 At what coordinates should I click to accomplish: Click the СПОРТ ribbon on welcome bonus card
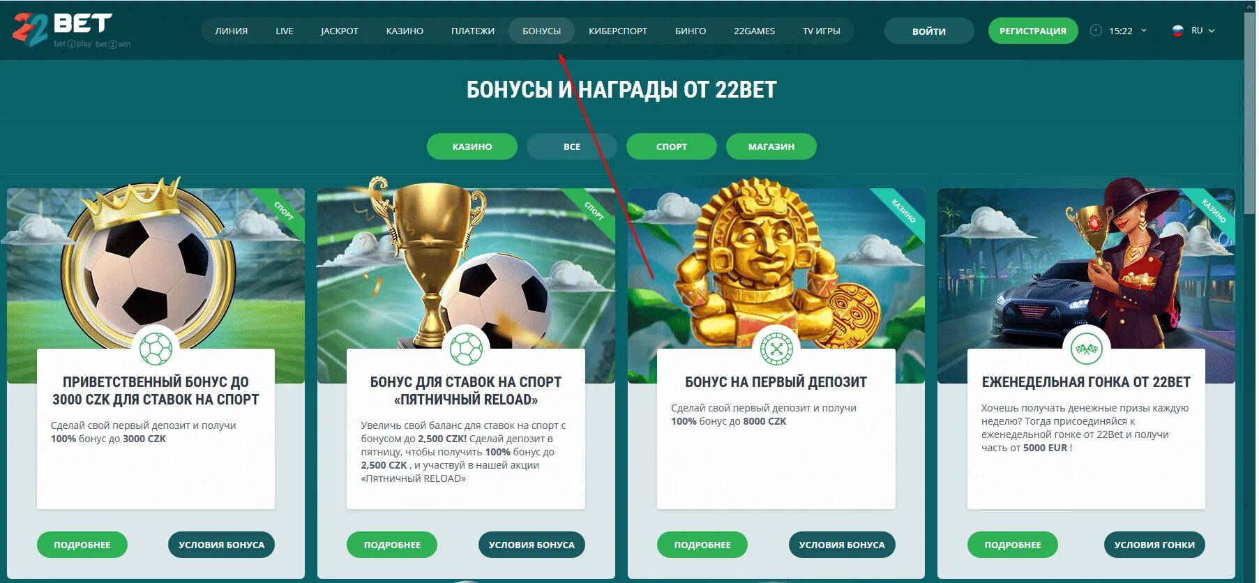point(283,211)
